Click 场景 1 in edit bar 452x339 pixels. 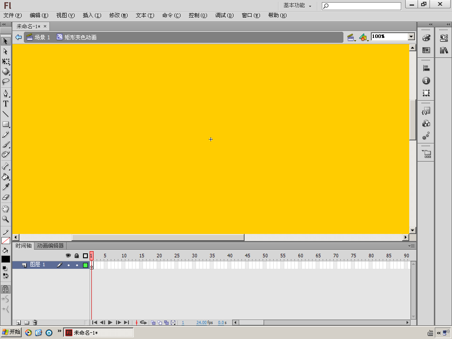click(38, 37)
